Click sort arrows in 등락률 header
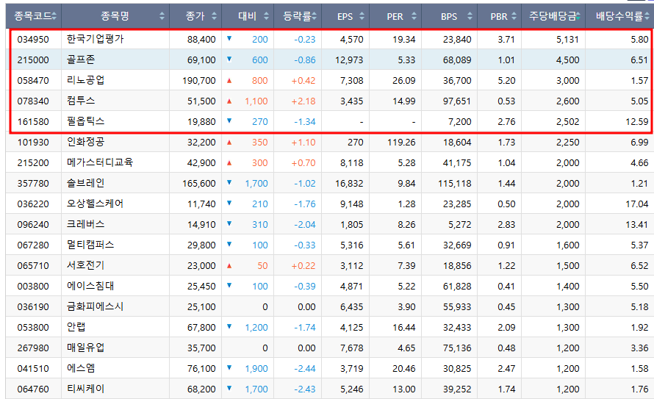The height and width of the screenshot is (399, 654). (x=314, y=16)
